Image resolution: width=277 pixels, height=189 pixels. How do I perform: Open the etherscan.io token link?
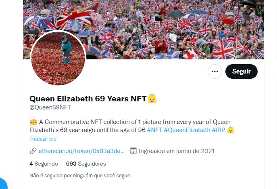pos(81,151)
